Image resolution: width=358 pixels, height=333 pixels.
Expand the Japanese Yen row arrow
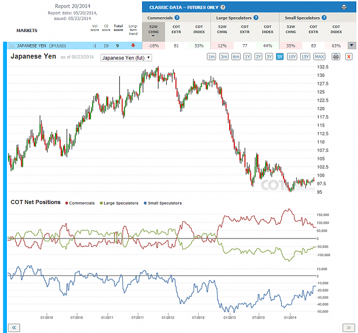[352, 45]
